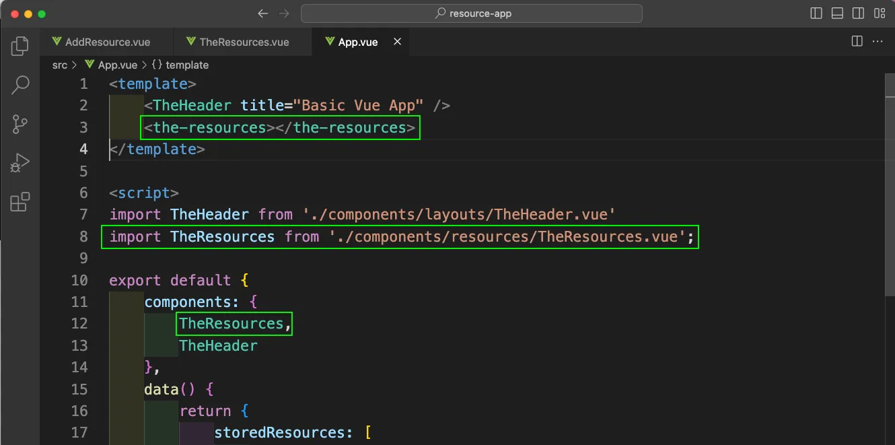
Task: Toggle the secondary side bar layout icon
Action: (x=858, y=13)
